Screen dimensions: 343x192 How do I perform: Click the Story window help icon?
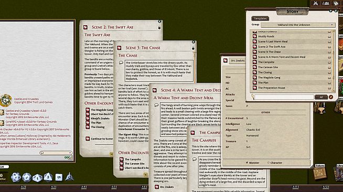tap(330, 11)
